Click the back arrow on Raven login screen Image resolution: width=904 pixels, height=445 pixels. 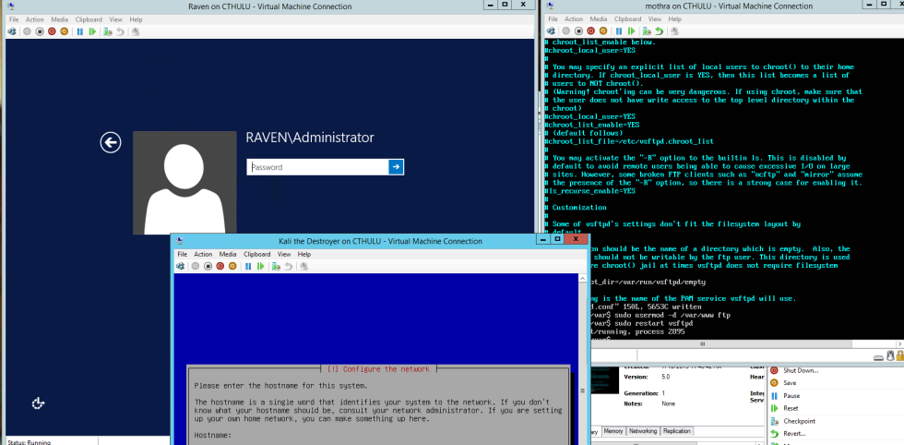coord(111,142)
